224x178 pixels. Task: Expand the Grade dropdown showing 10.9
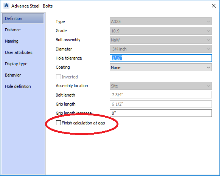pyautogui.click(x=160, y=31)
